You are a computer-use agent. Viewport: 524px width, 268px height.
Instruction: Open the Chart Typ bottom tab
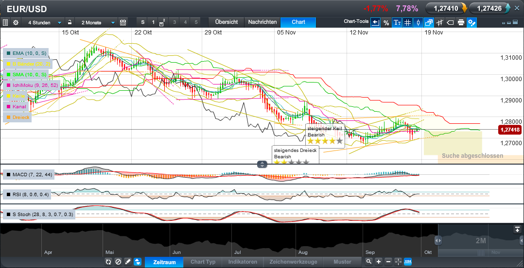point(203,262)
